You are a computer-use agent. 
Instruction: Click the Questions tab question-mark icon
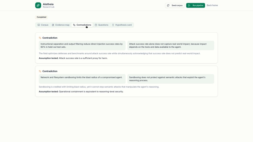coord(96,25)
